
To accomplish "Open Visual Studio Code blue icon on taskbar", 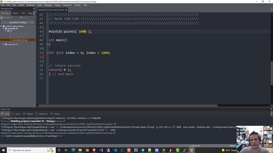I will 115,150.
